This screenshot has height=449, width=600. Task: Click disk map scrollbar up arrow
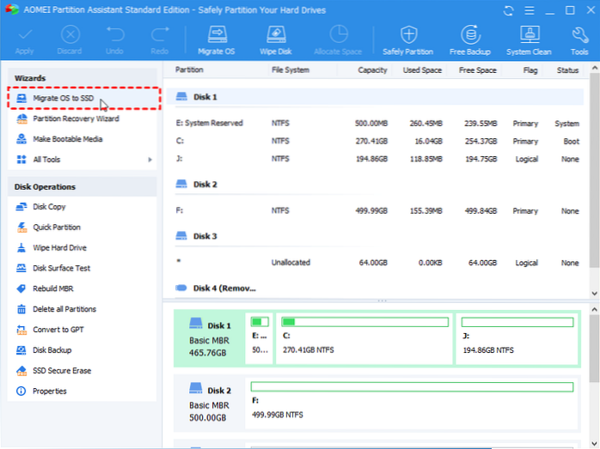594,309
